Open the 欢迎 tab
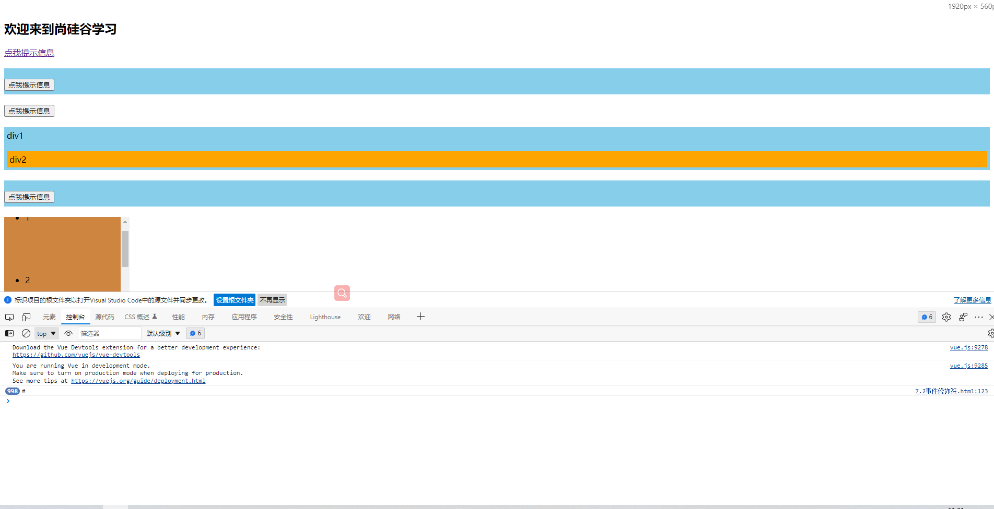Viewport: 994px width, 509px height. click(x=364, y=317)
